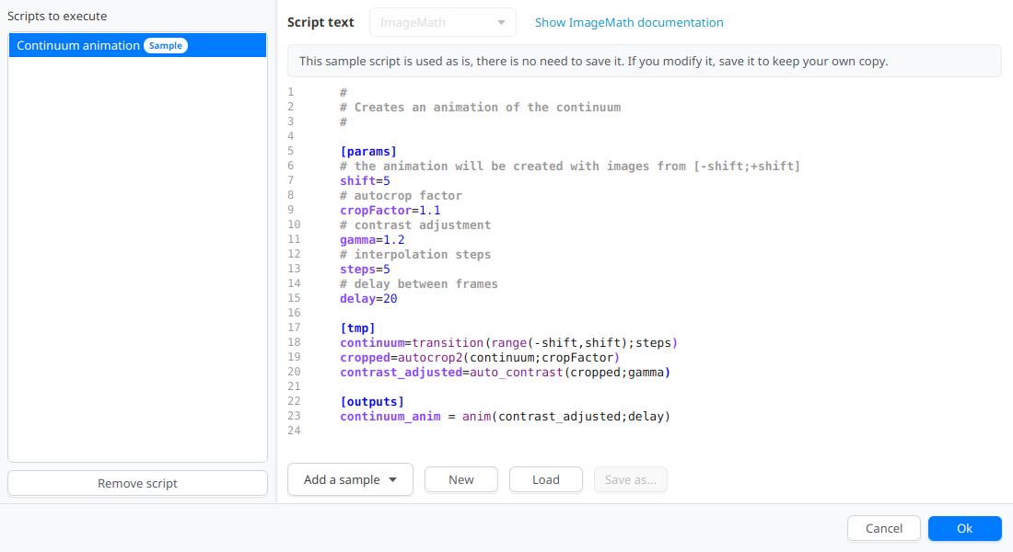The image size is (1013, 552).
Task: Select the Continuum animation script entry
Action: (x=137, y=45)
